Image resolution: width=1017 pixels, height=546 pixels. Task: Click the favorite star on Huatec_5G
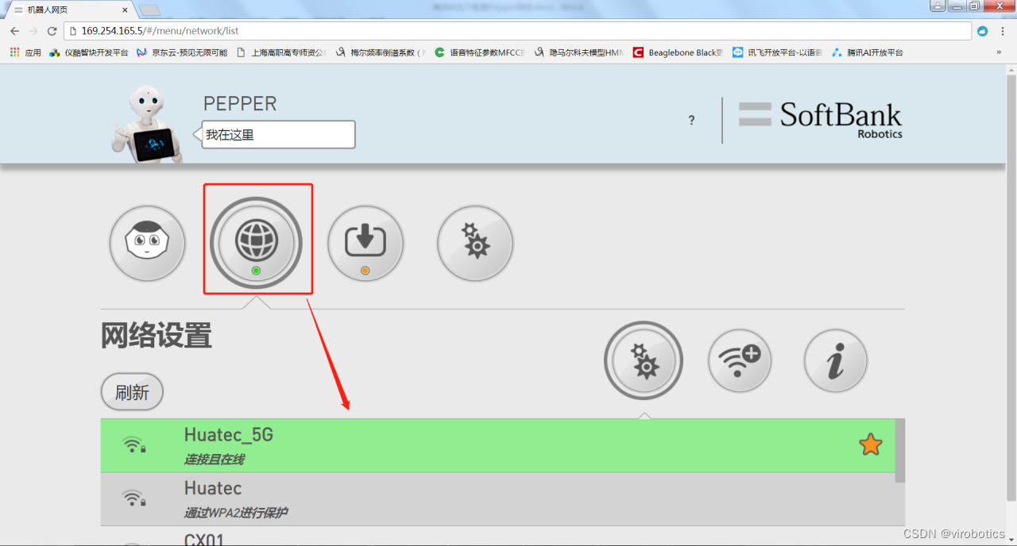[x=871, y=445]
